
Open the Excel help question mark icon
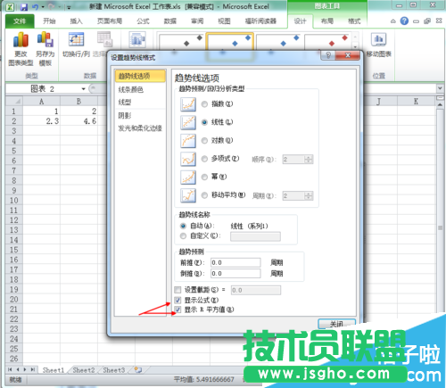[404, 21]
